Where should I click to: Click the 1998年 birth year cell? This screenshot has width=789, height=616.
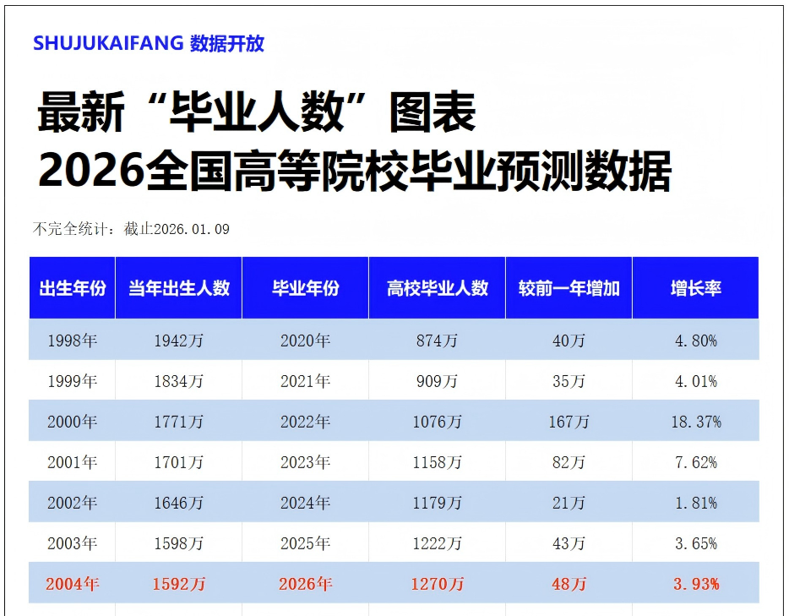coord(73,341)
